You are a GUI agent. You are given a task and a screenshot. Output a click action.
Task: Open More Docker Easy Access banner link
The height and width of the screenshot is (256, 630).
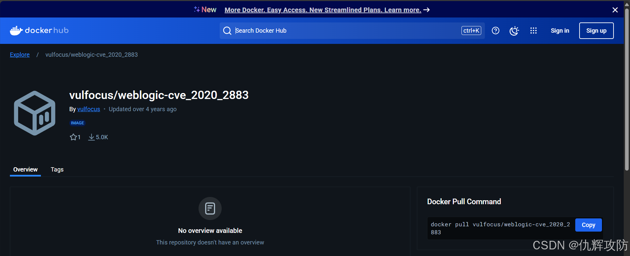click(x=323, y=10)
